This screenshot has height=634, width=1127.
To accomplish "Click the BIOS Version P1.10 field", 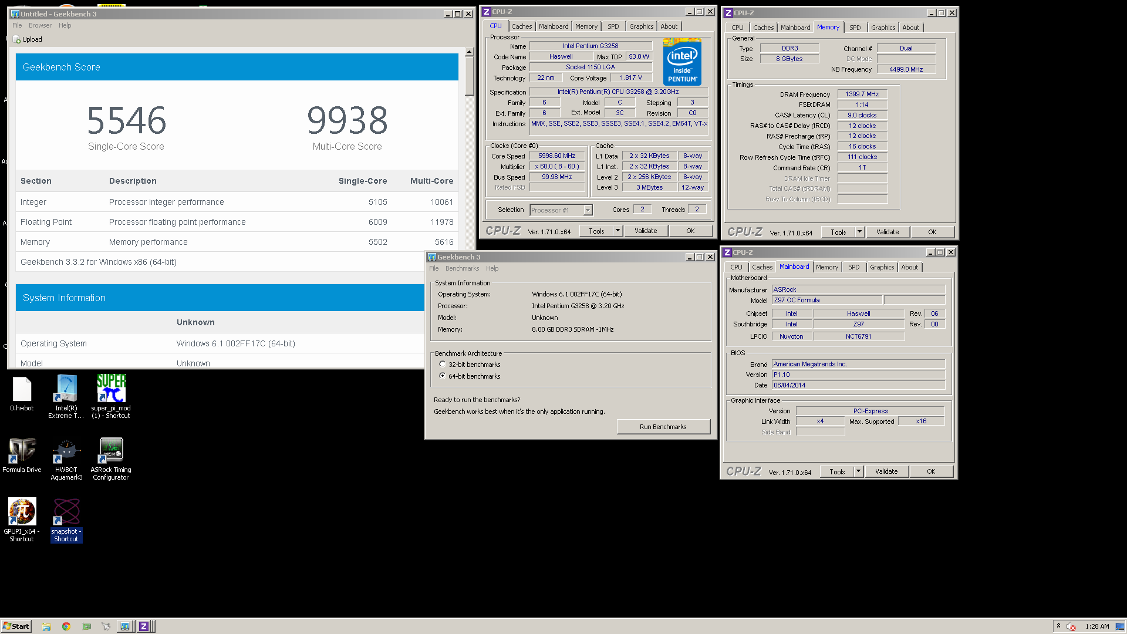I will [x=858, y=375].
